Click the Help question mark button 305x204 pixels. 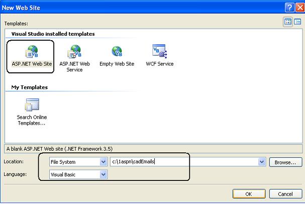tap(289, 8)
